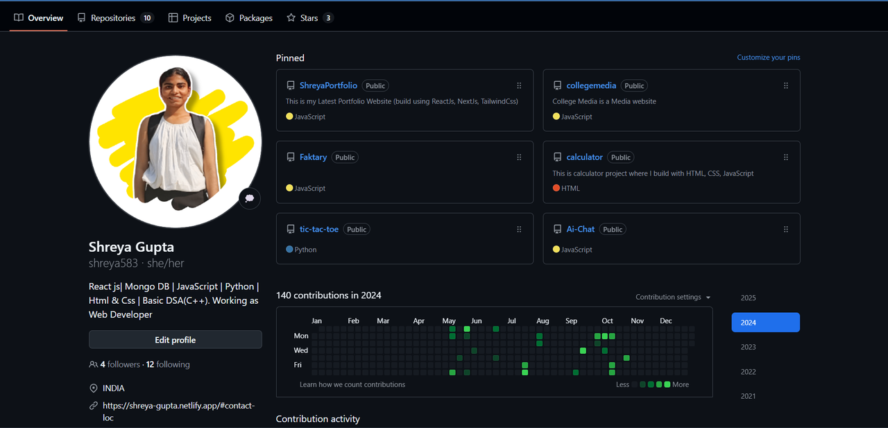This screenshot has width=888, height=428.
Task: Click the repo icon beside Ai-Chat
Action: point(557,230)
